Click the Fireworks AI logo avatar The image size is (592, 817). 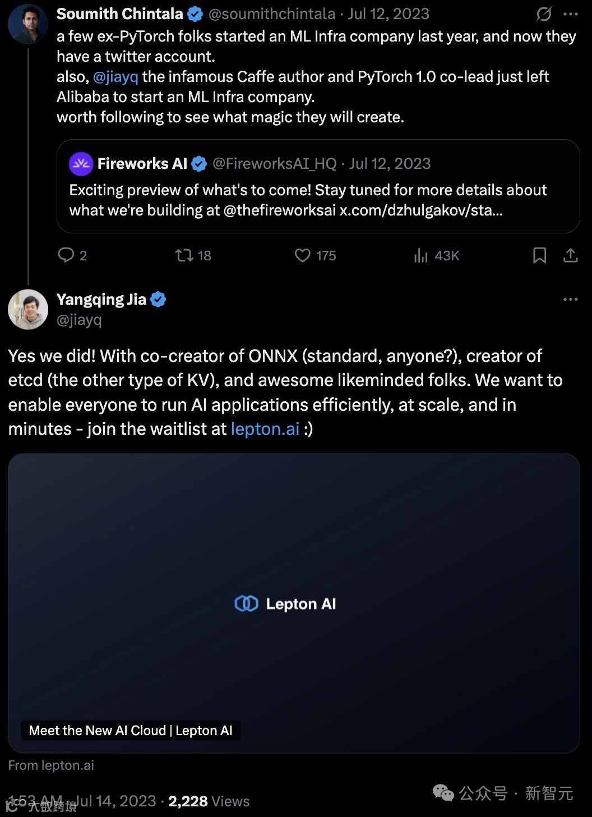(81, 164)
